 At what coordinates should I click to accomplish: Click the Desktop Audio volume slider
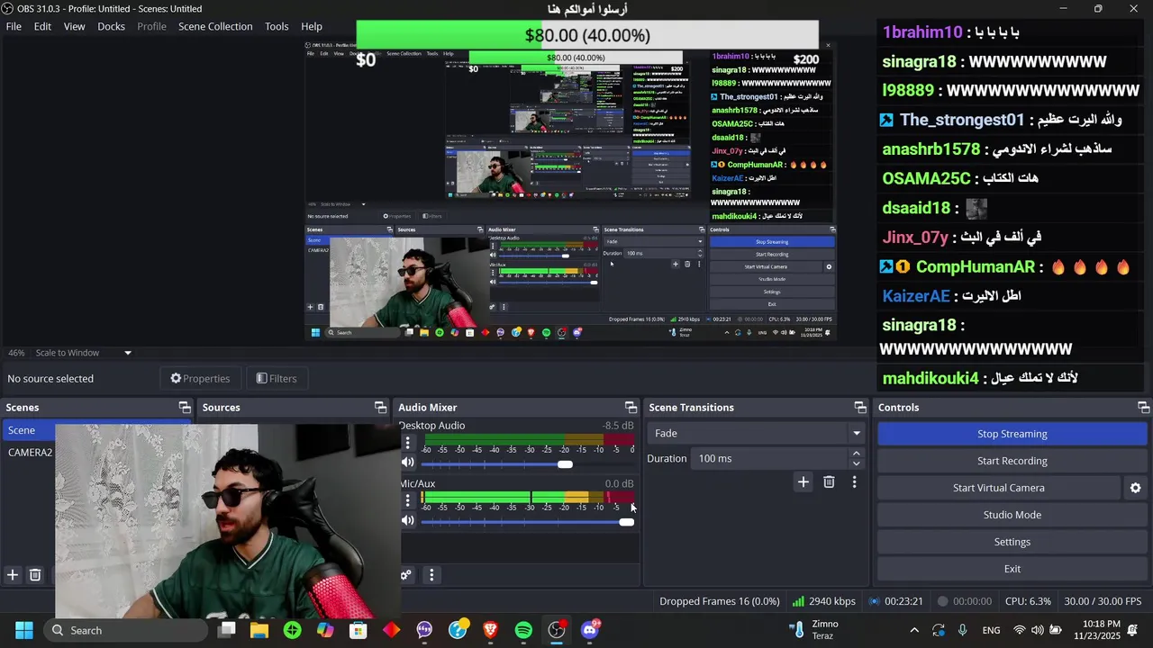click(x=528, y=464)
